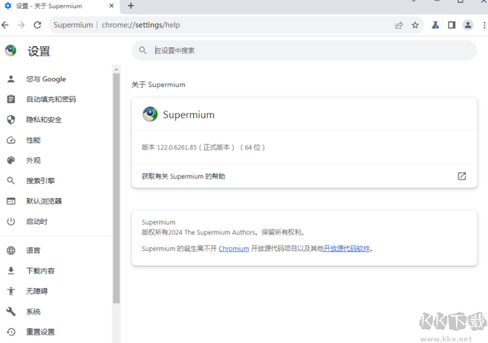Click the sidebar scrollbar up arrow
This screenshot has width=488, height=343.
pyautogui.click(x=116, y=69)
